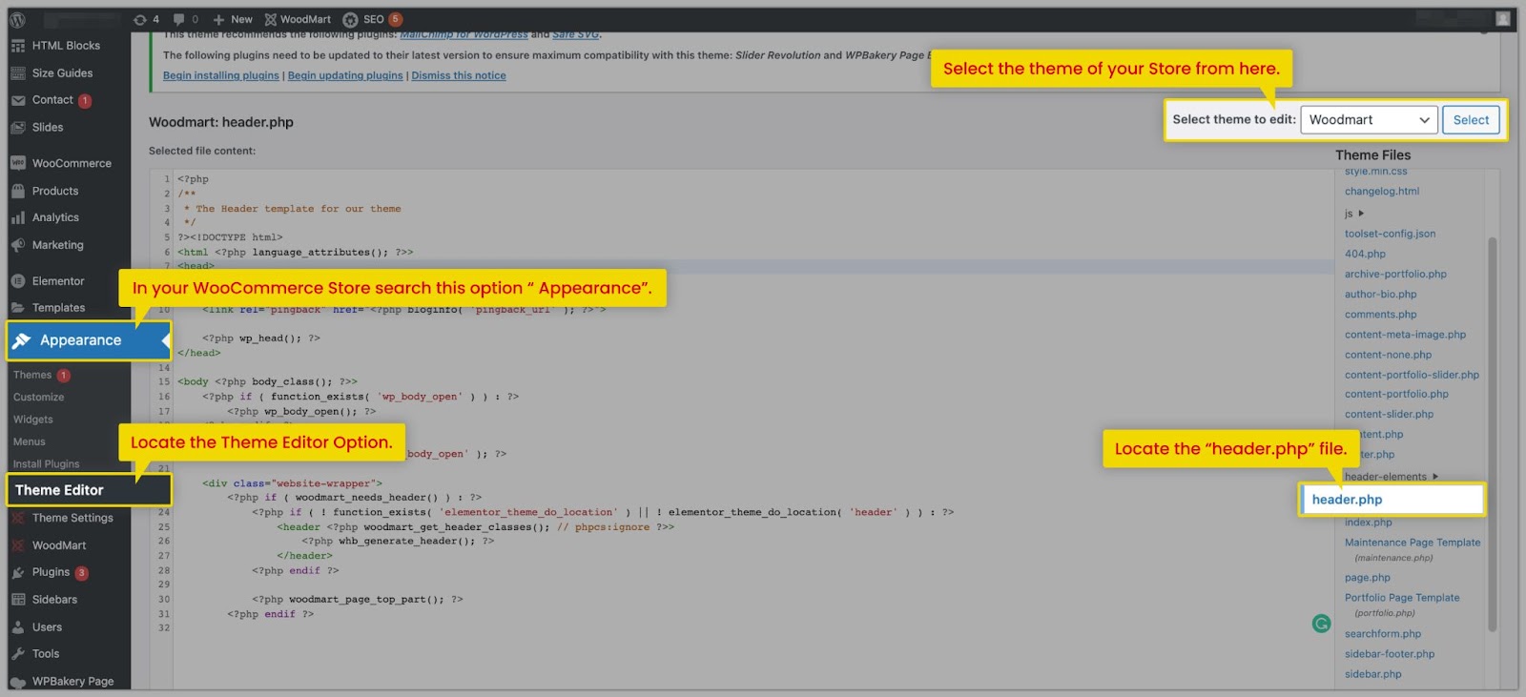The image size is (1526, 697).
Task: Click the Marketing megaphone icon
Action: [x=18, y=245]
